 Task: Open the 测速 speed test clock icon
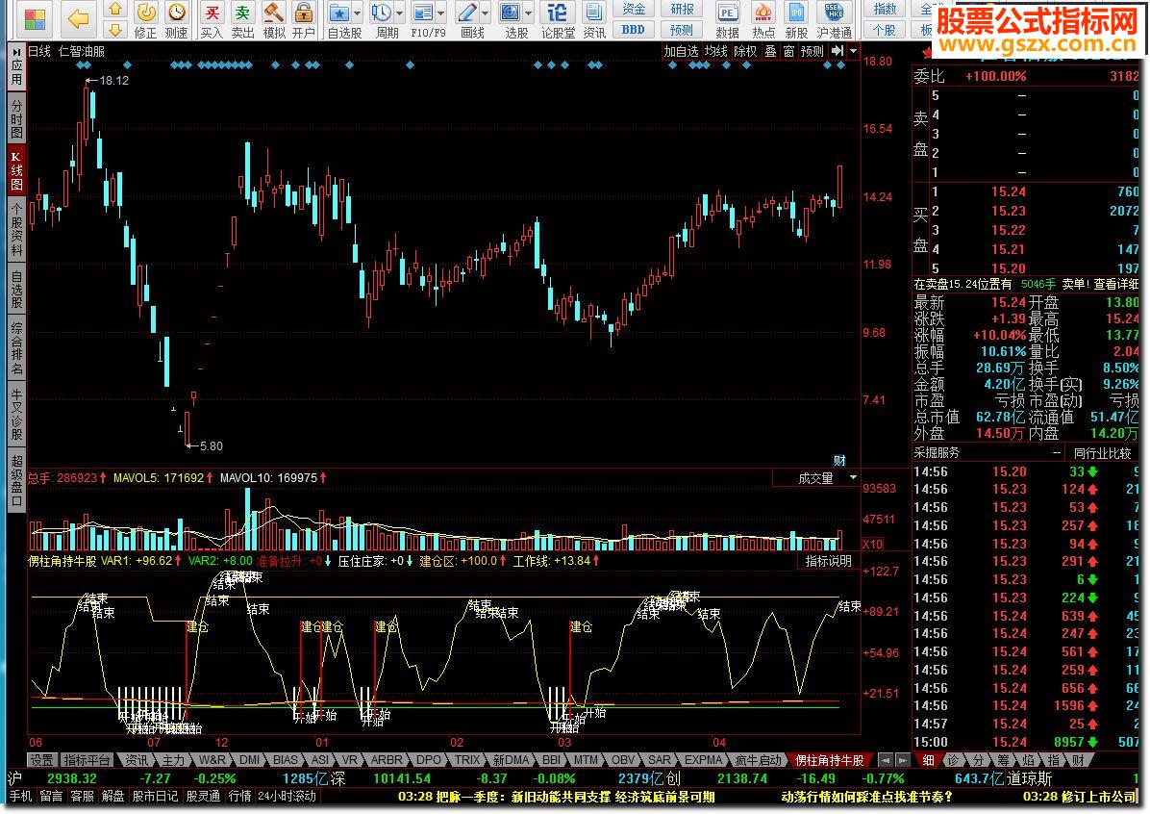coord(176,20)
